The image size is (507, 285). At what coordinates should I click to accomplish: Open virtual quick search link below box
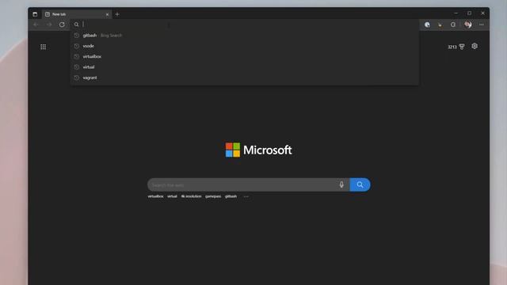172,196
